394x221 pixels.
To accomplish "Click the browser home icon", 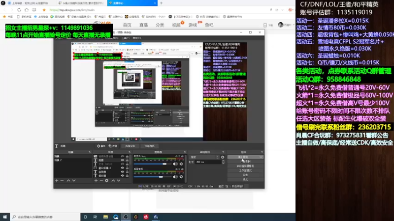I will pos(27,10).
